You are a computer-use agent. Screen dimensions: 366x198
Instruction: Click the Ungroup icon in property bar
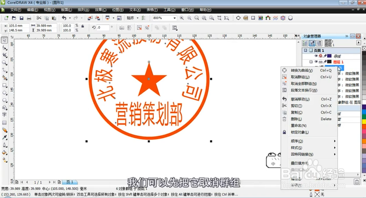(x=139, y=28)
